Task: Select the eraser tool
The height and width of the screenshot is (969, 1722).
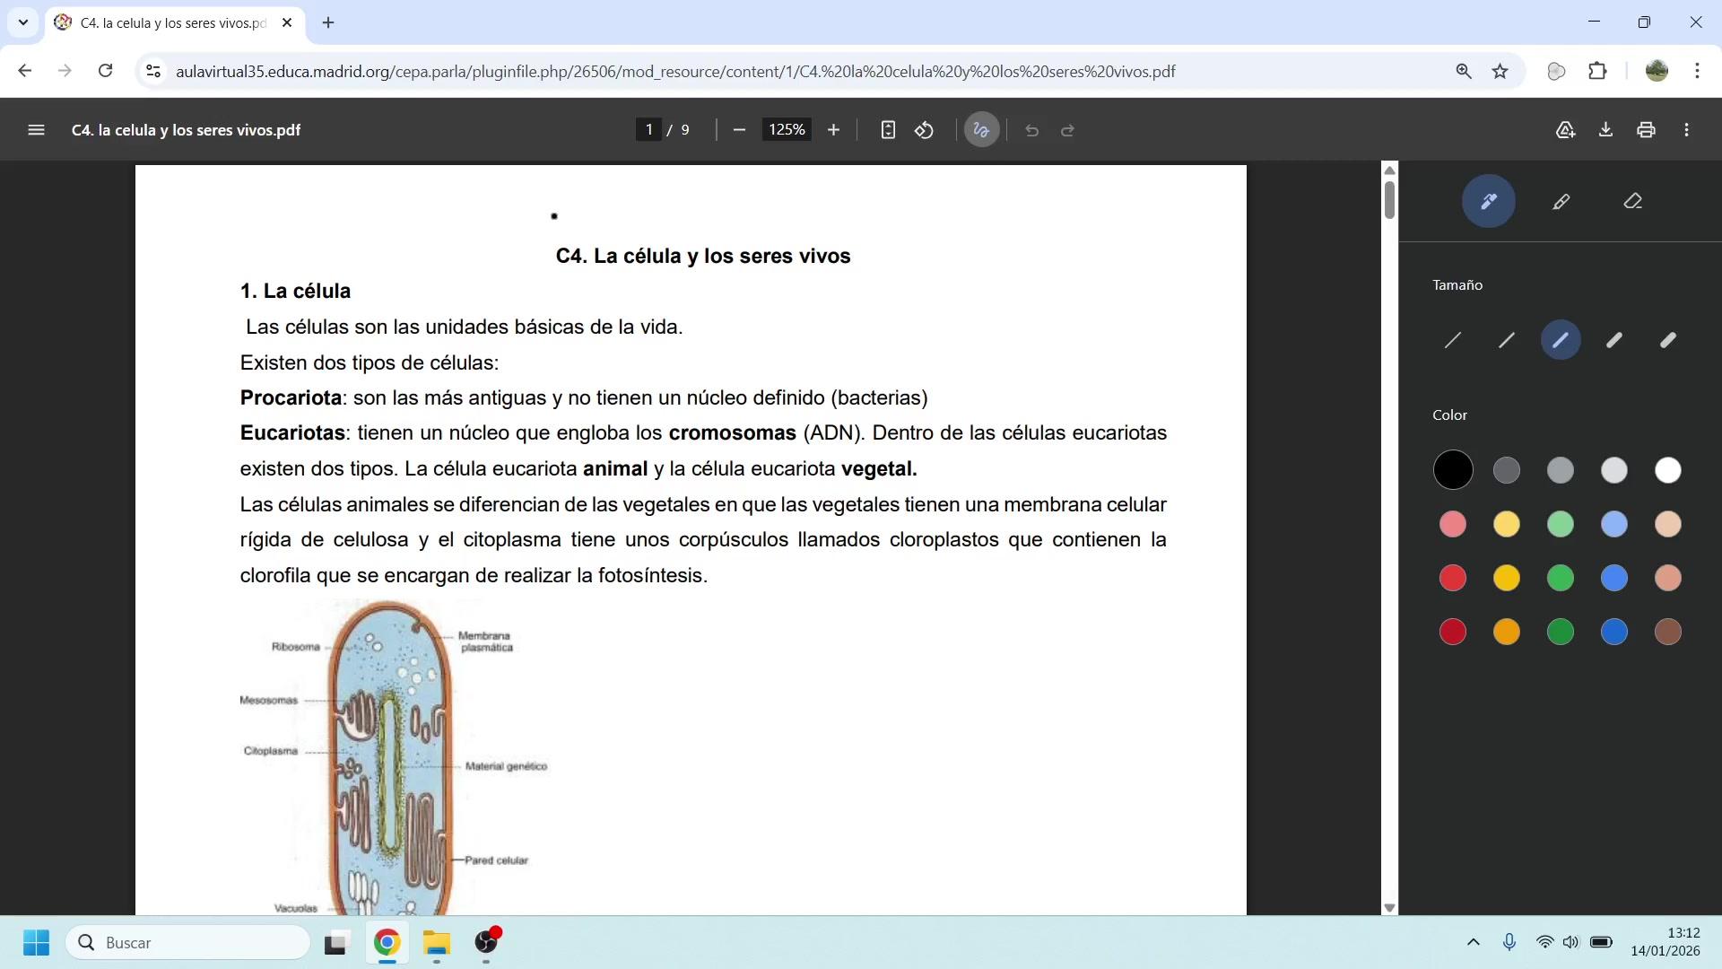Action: point(1632,202)
